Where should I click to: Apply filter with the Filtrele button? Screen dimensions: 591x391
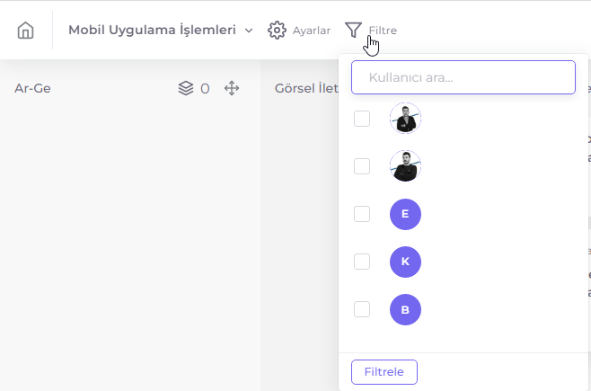384,372
